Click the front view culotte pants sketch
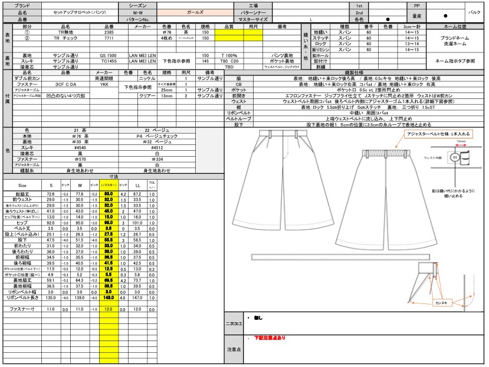This screenshot has height=367, width=489. point(283,181)
